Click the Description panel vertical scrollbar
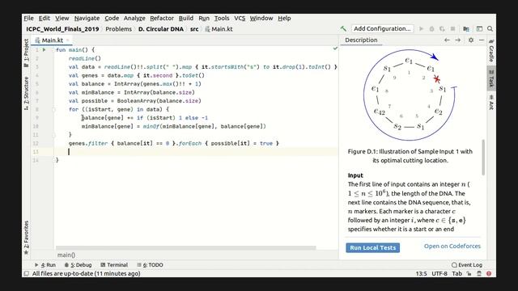 (483, 157)
